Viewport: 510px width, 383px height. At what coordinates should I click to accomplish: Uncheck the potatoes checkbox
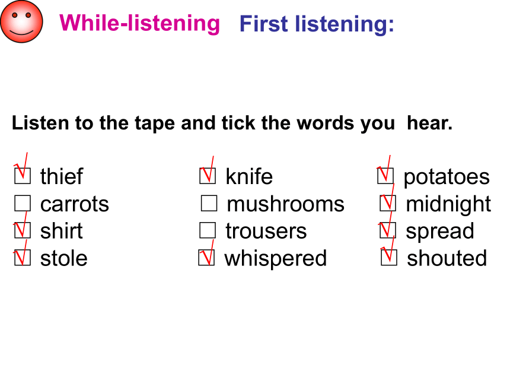tap(385, 176)
